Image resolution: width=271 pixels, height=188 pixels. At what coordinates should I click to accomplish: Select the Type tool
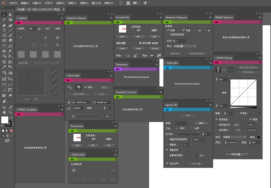tap(4, 30)
